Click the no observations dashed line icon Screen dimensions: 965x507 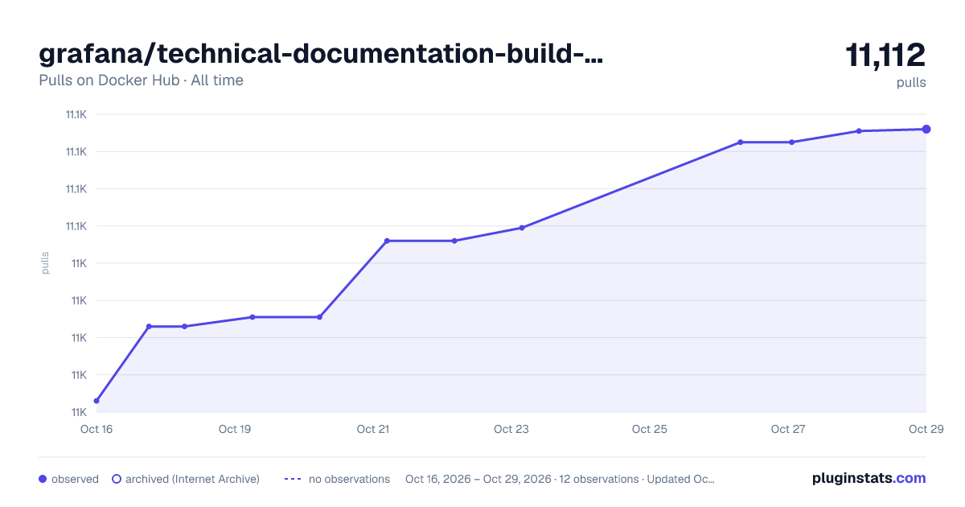(293, 479)
